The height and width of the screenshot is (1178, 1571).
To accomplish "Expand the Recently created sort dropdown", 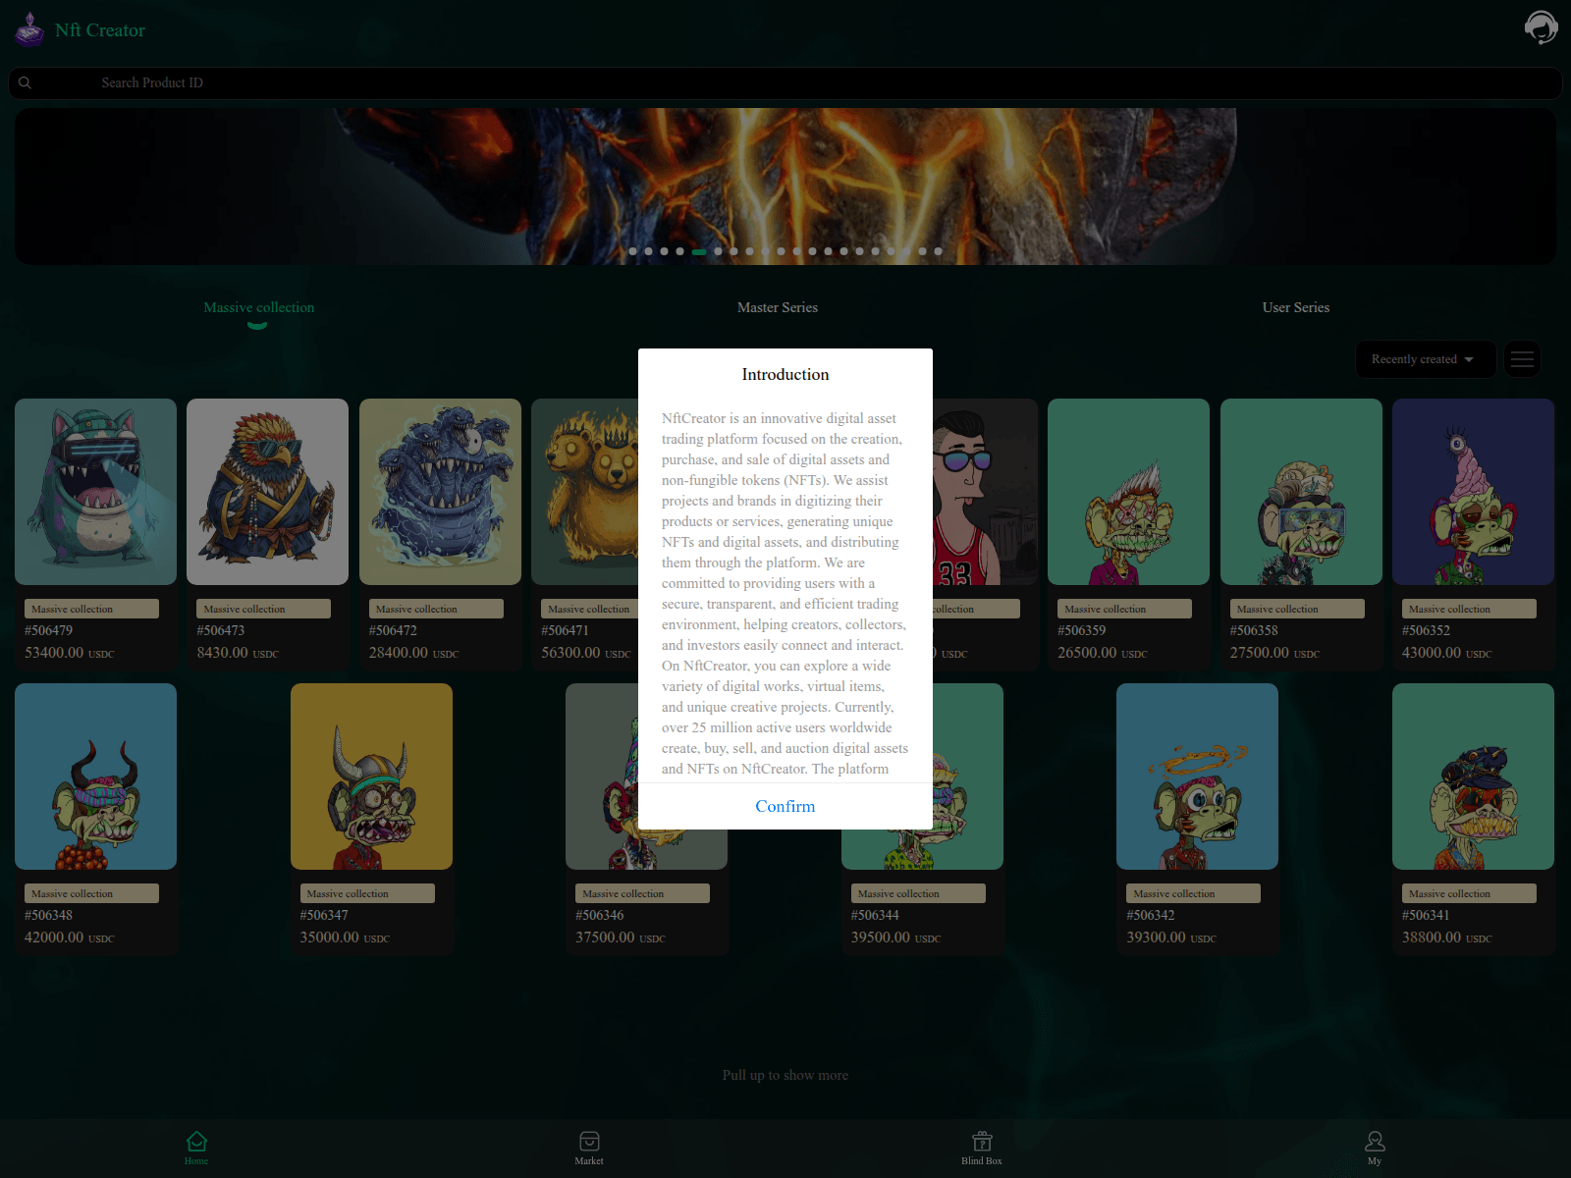I will 1425,359.
